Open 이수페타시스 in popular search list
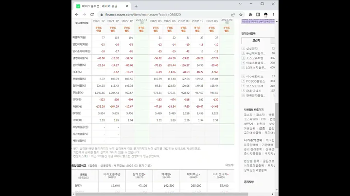Screen dimensions: 350x196 pyautogui.click(x=255, y=76)
